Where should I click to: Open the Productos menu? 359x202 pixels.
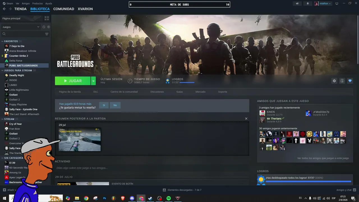tap(38, 3)
